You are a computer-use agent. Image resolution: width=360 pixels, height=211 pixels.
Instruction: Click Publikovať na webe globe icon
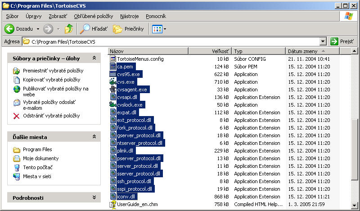pyautogui.click(x=17, y=89)
